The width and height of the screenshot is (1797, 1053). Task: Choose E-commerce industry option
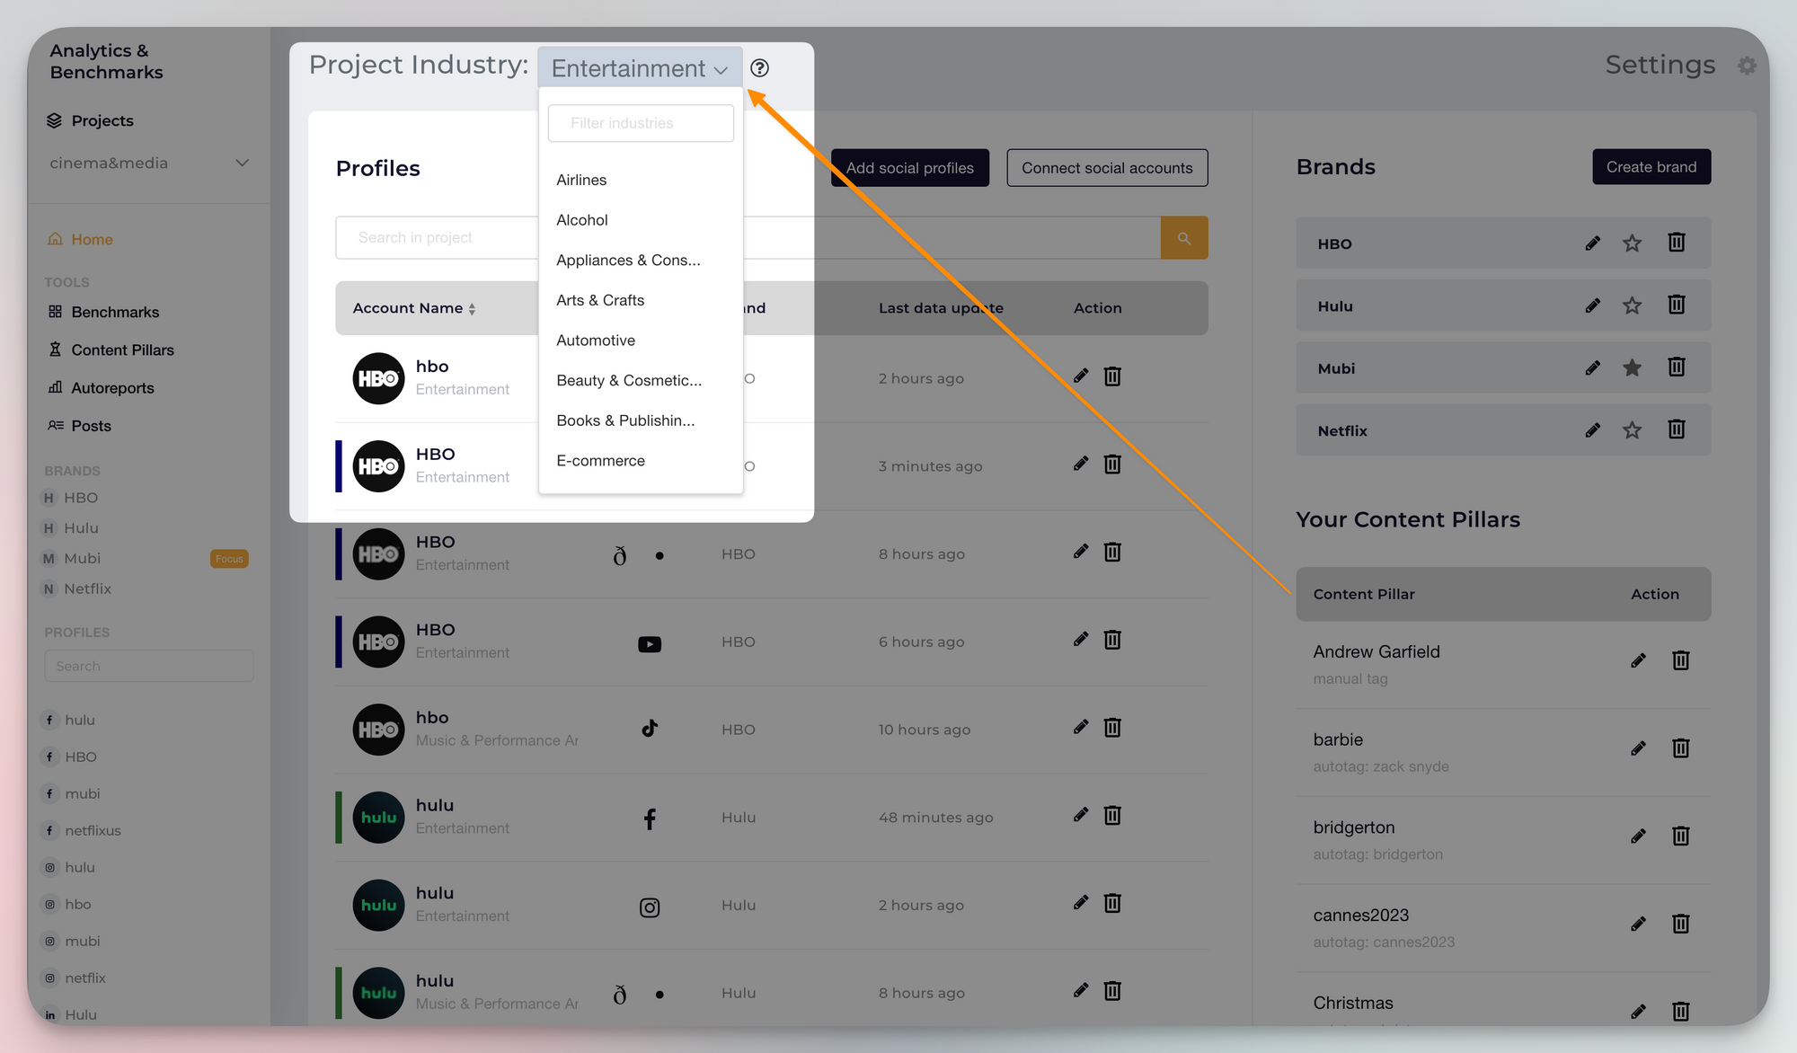point(600,461)
